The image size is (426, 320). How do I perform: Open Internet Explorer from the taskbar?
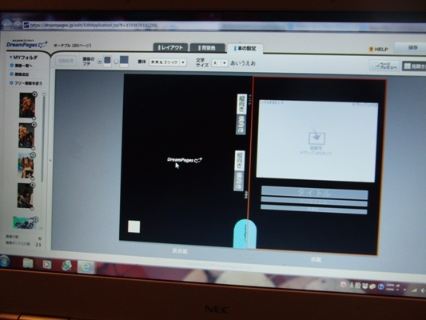point(86,267)
